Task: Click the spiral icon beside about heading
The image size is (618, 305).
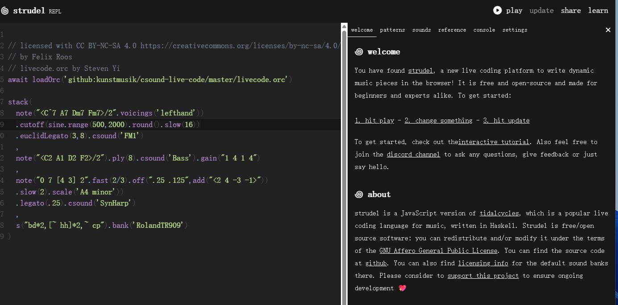Action: [x=359, y=194]
